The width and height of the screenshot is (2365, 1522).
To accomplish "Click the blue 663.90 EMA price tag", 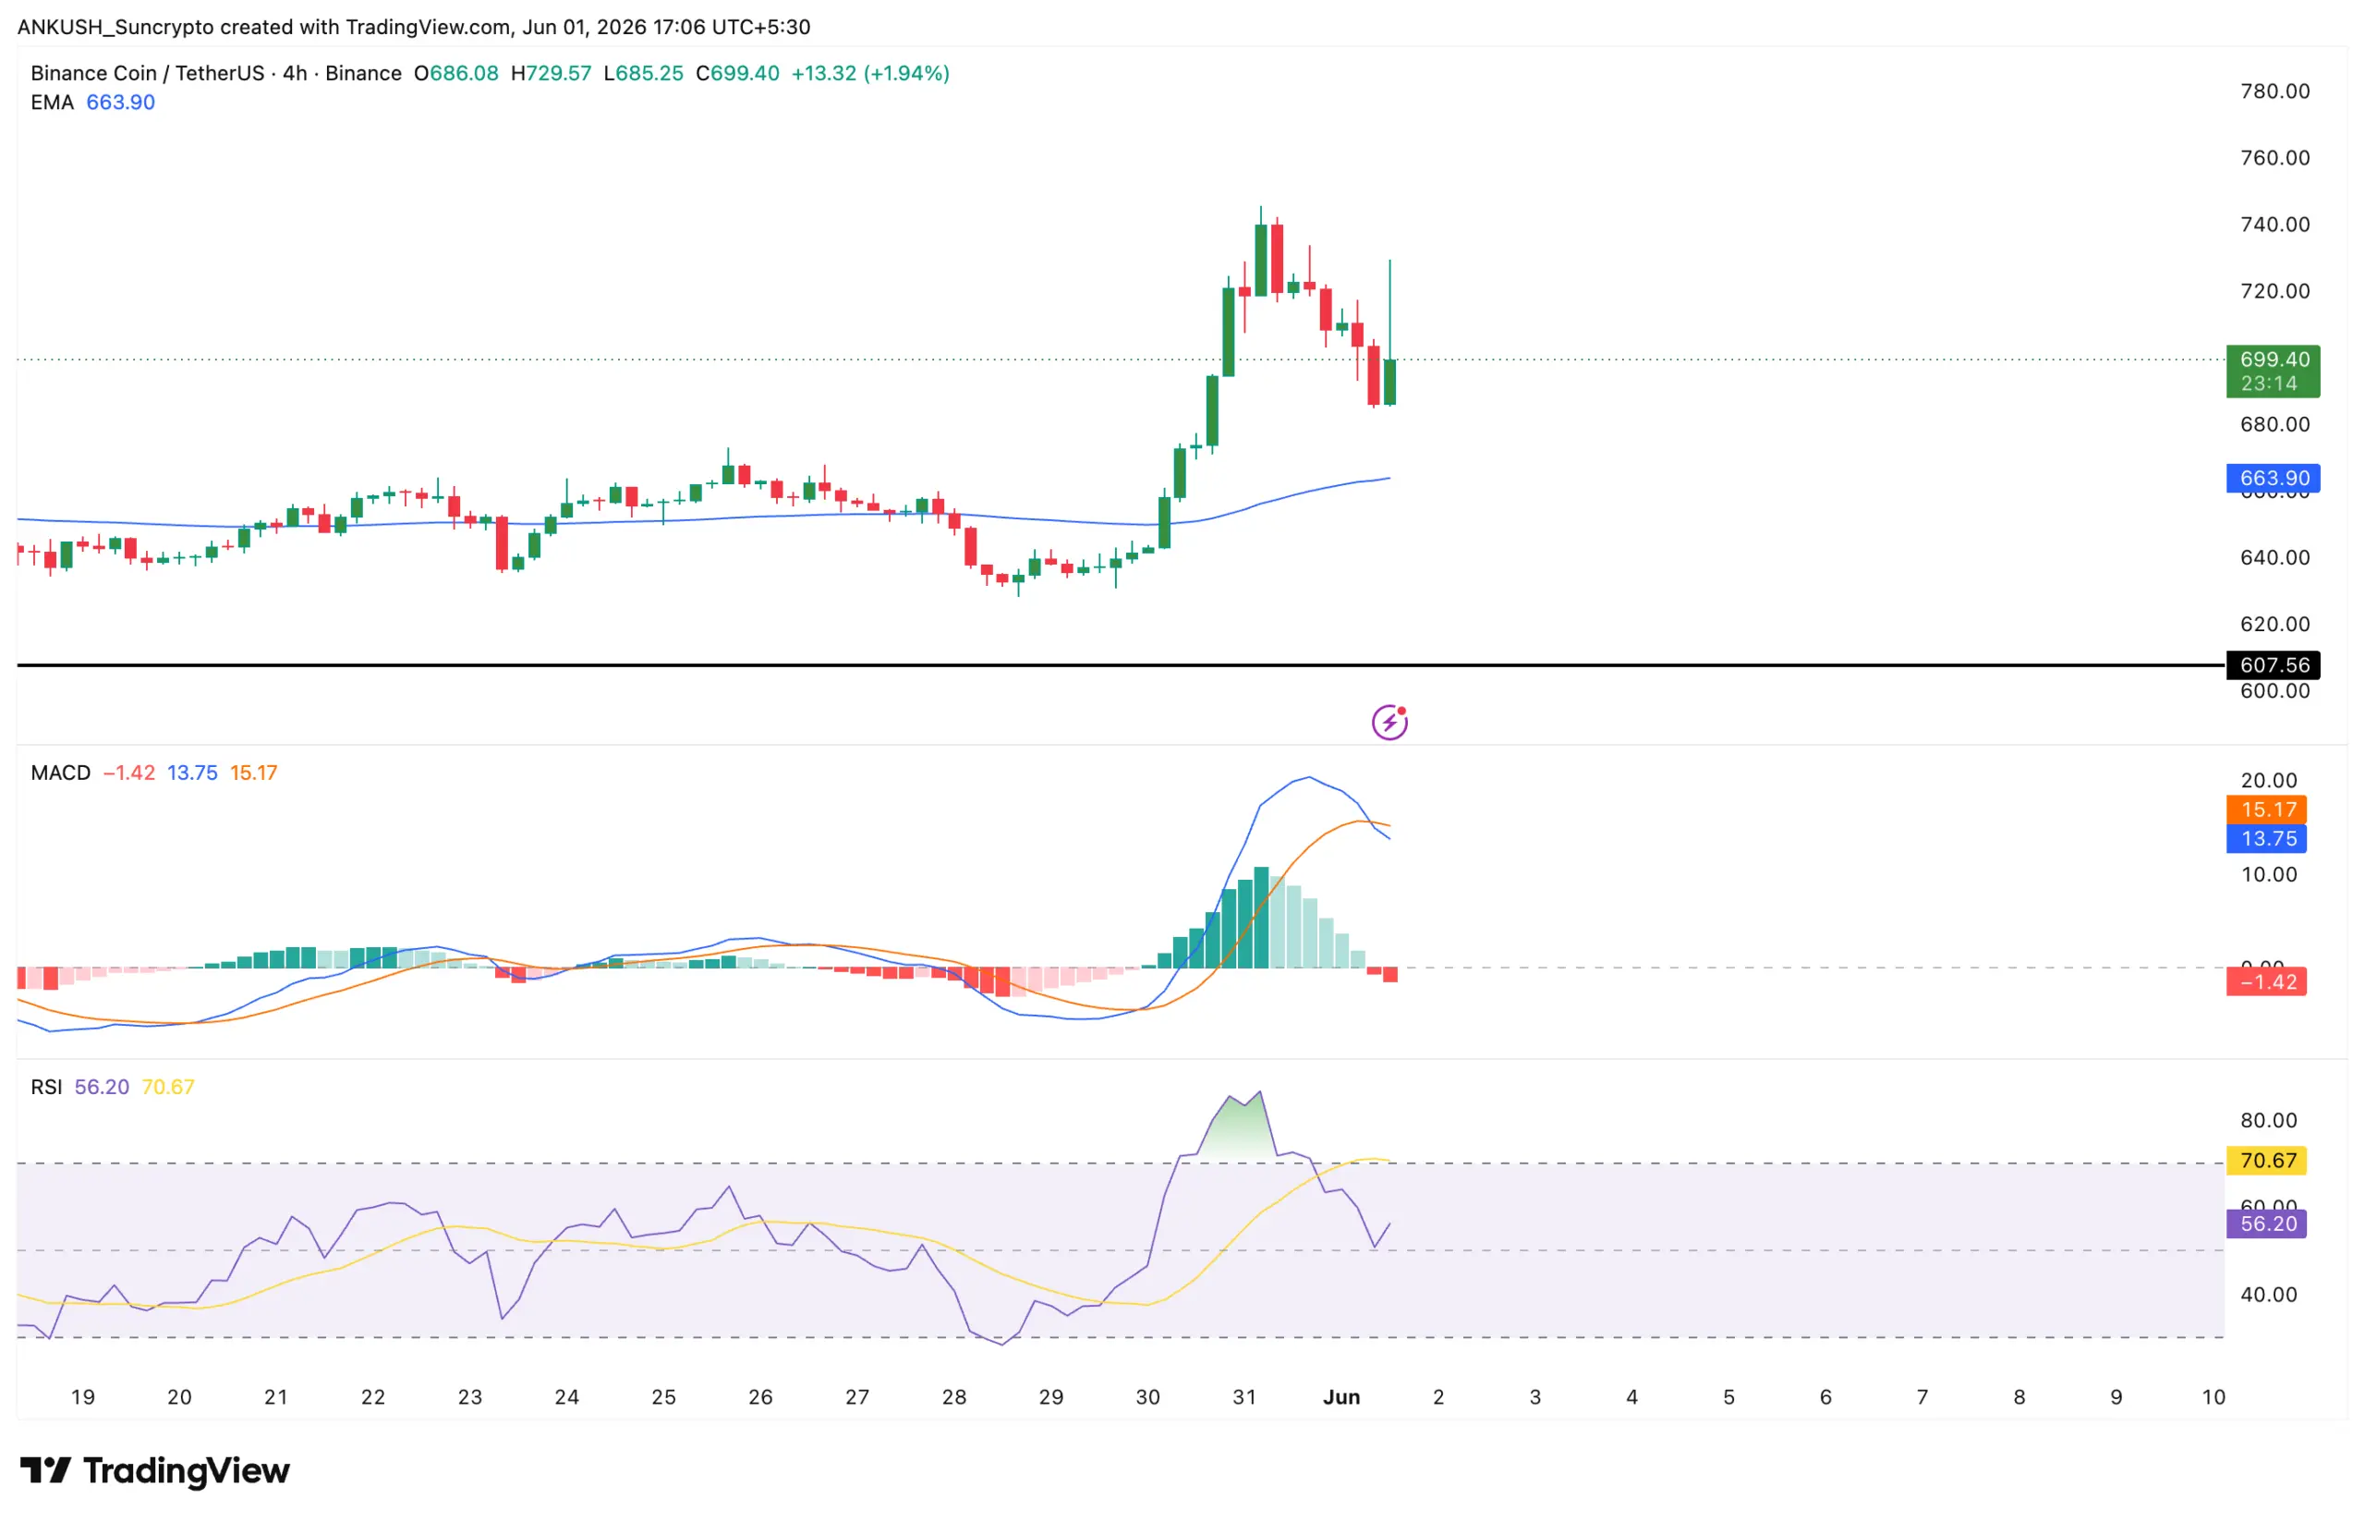I will click(2274, 479).
